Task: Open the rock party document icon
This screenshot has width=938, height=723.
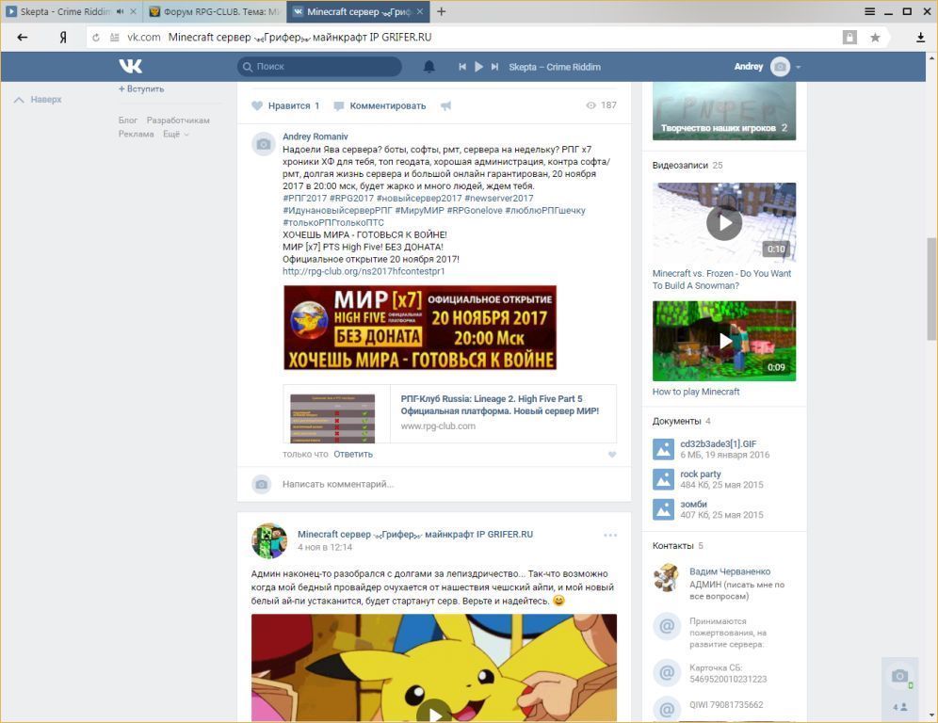Action: click(x=663, y=479)
